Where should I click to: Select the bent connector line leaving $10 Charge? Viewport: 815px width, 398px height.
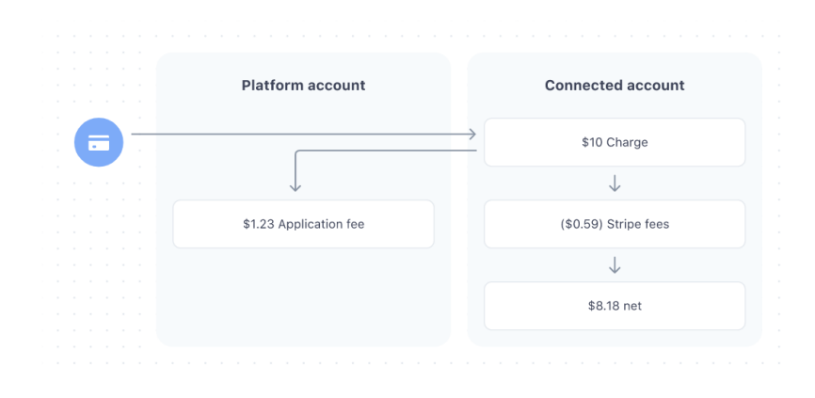tap(386, 151)
